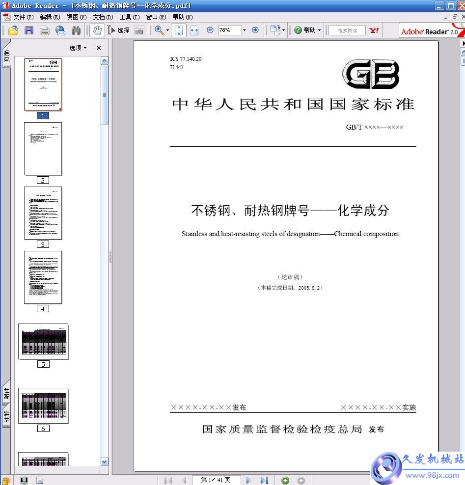465x485 pixels.
Task: Open the zoom percentage dropdown list
Action: tap(245, 30)
